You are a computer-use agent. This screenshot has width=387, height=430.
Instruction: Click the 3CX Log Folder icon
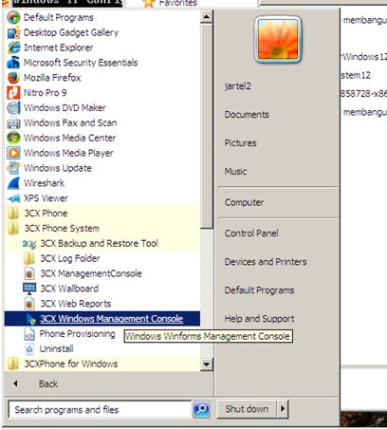coord(29,258)
